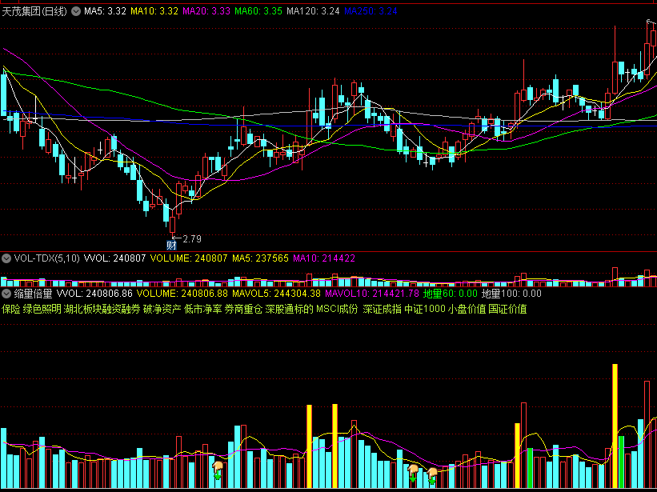Click the 2.79 low price annotation

(192, 239)
